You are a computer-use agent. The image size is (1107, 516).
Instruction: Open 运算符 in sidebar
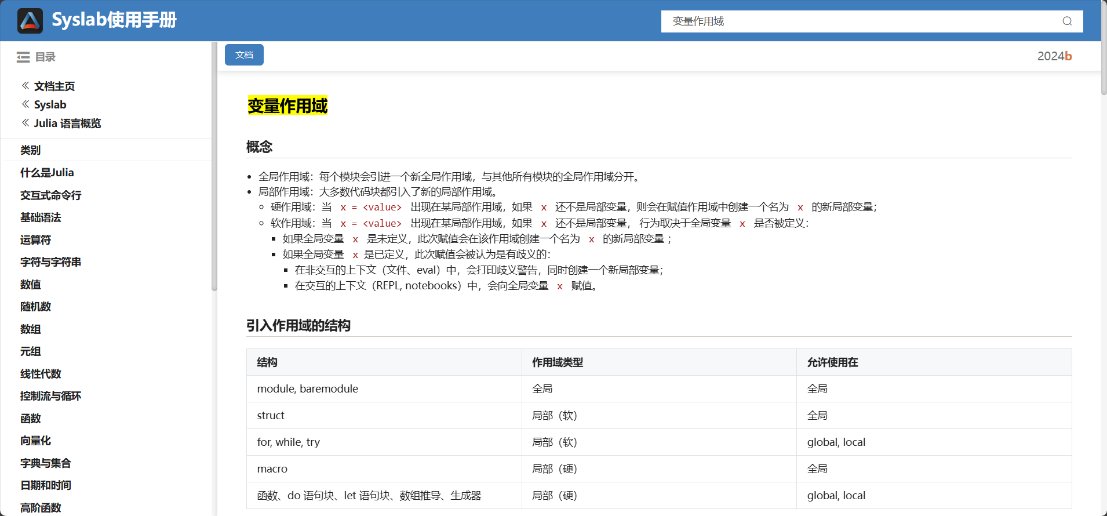tap(35, 240)
